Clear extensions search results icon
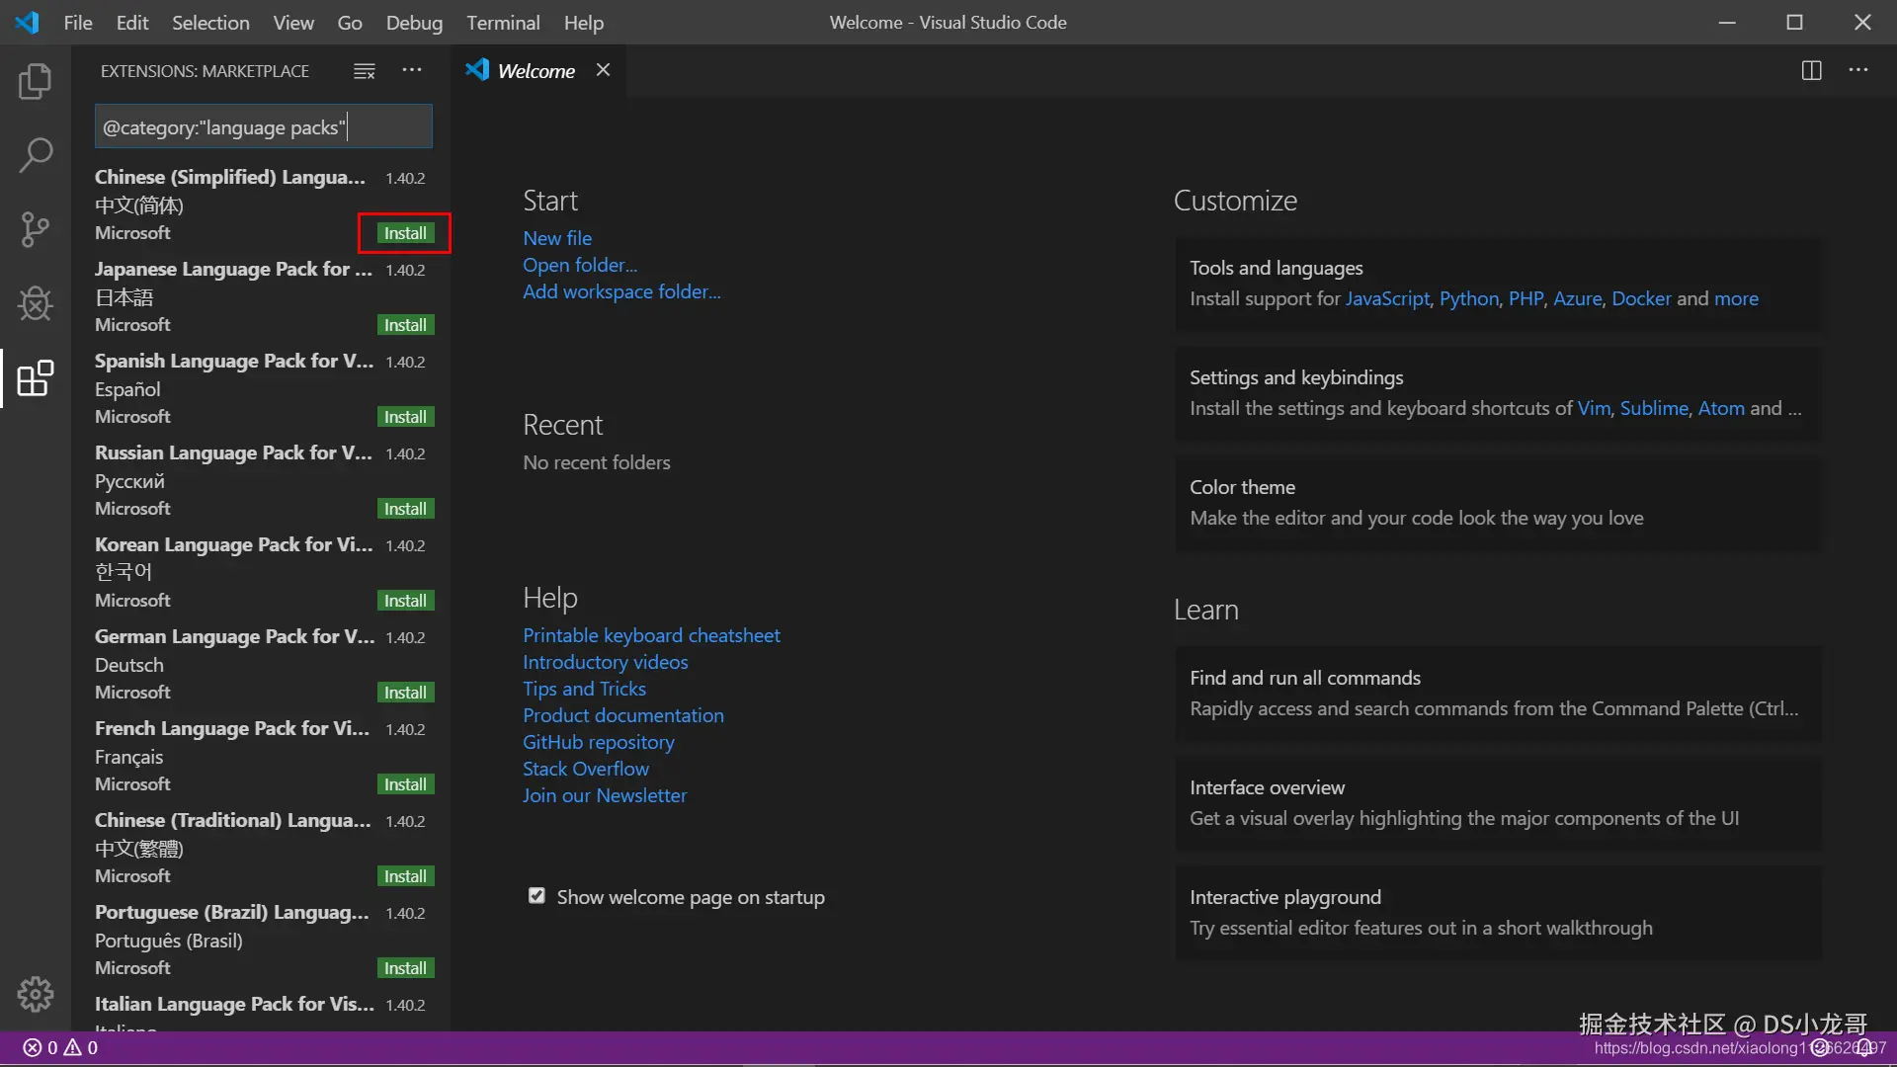The width and height of the screenshot is (1897, 1067). click(x=365, y=71)
